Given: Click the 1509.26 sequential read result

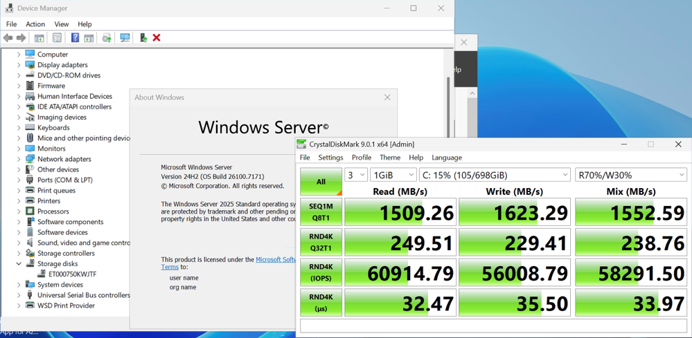Looking at the screenshot, I should 400,212.
